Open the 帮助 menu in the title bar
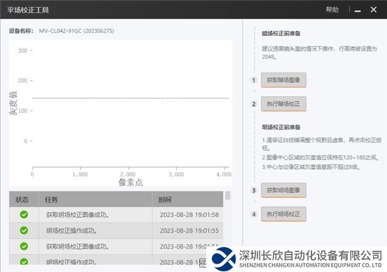Viewport: 387px width, 272px height. (332, 10)
